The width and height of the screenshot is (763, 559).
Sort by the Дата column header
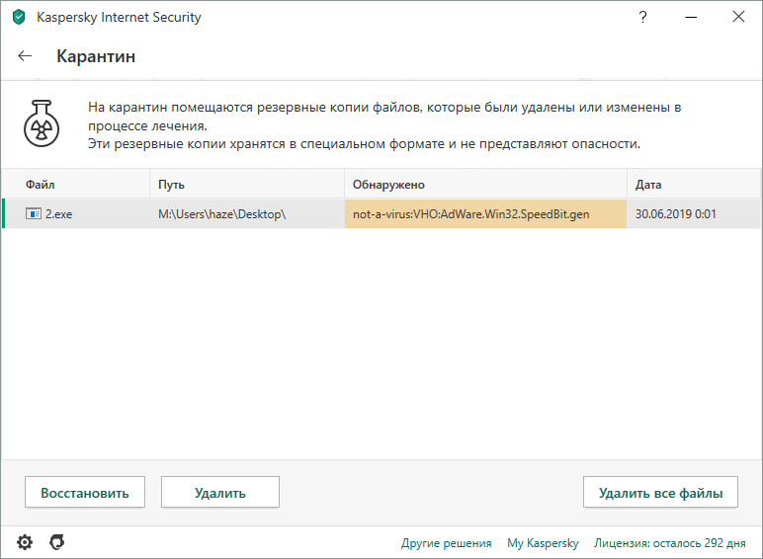(691, 185)
